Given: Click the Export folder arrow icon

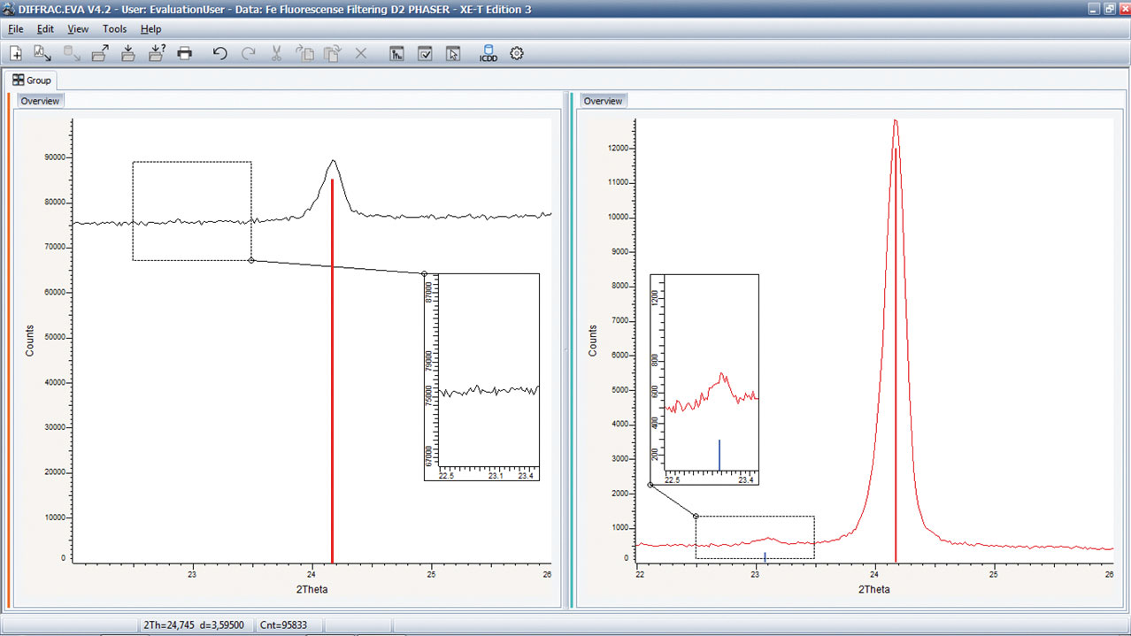Looking at the screenshot, I should [x=99, y=54].
